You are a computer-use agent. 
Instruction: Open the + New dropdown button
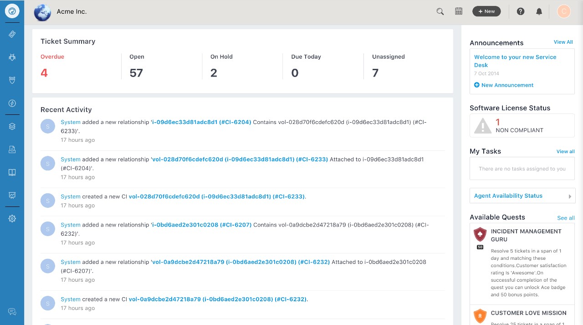coord(486,11)
